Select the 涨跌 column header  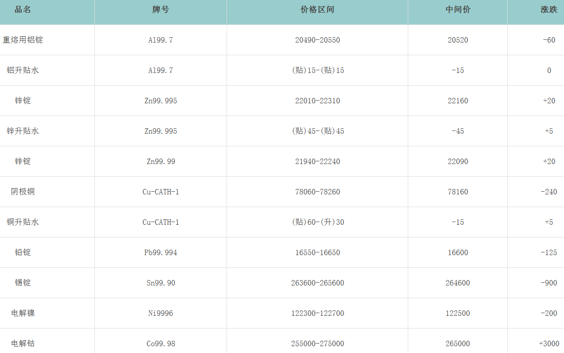pyautogui.click(x=549, y=10)
